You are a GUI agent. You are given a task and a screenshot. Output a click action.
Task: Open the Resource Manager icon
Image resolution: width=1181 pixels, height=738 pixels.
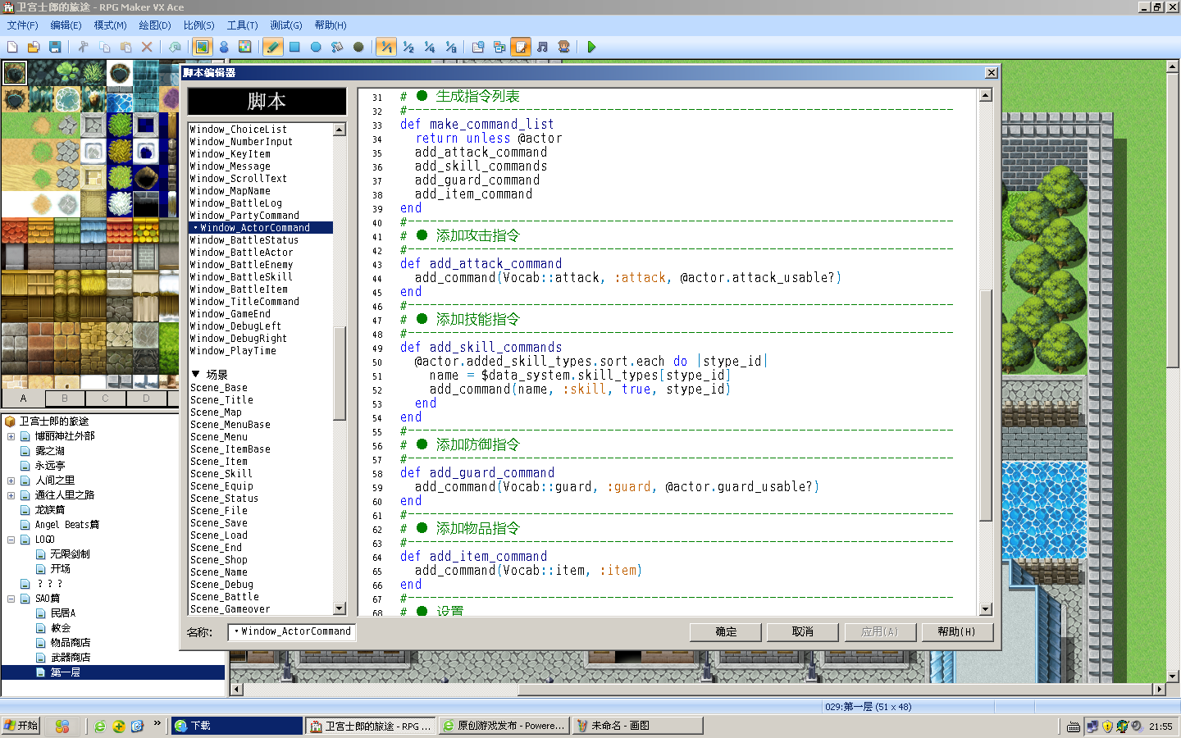click(499, 48)
